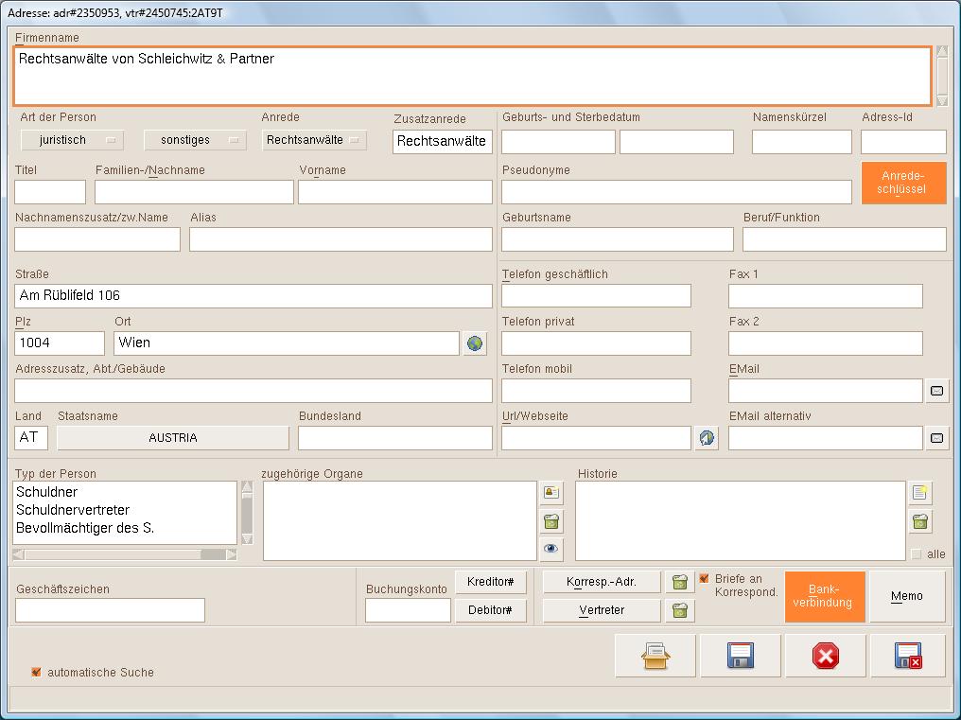Click the Debitor# button

[490, 610]
